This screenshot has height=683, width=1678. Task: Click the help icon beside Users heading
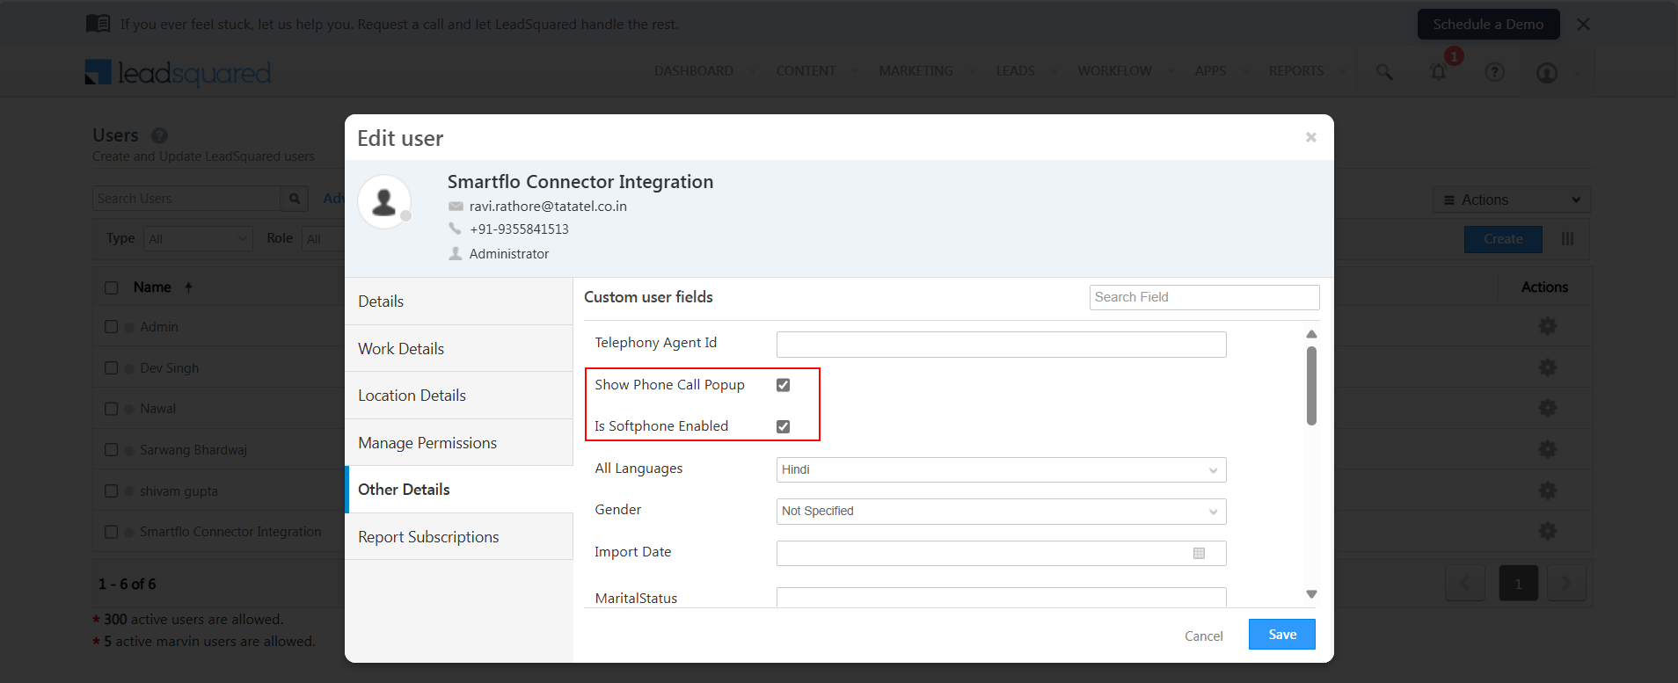[x=159, y=135]
